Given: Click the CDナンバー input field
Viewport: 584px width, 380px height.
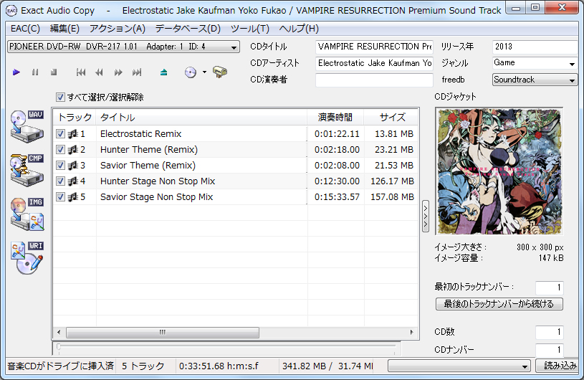Looking at the screenshot, I should click(550, 350).
